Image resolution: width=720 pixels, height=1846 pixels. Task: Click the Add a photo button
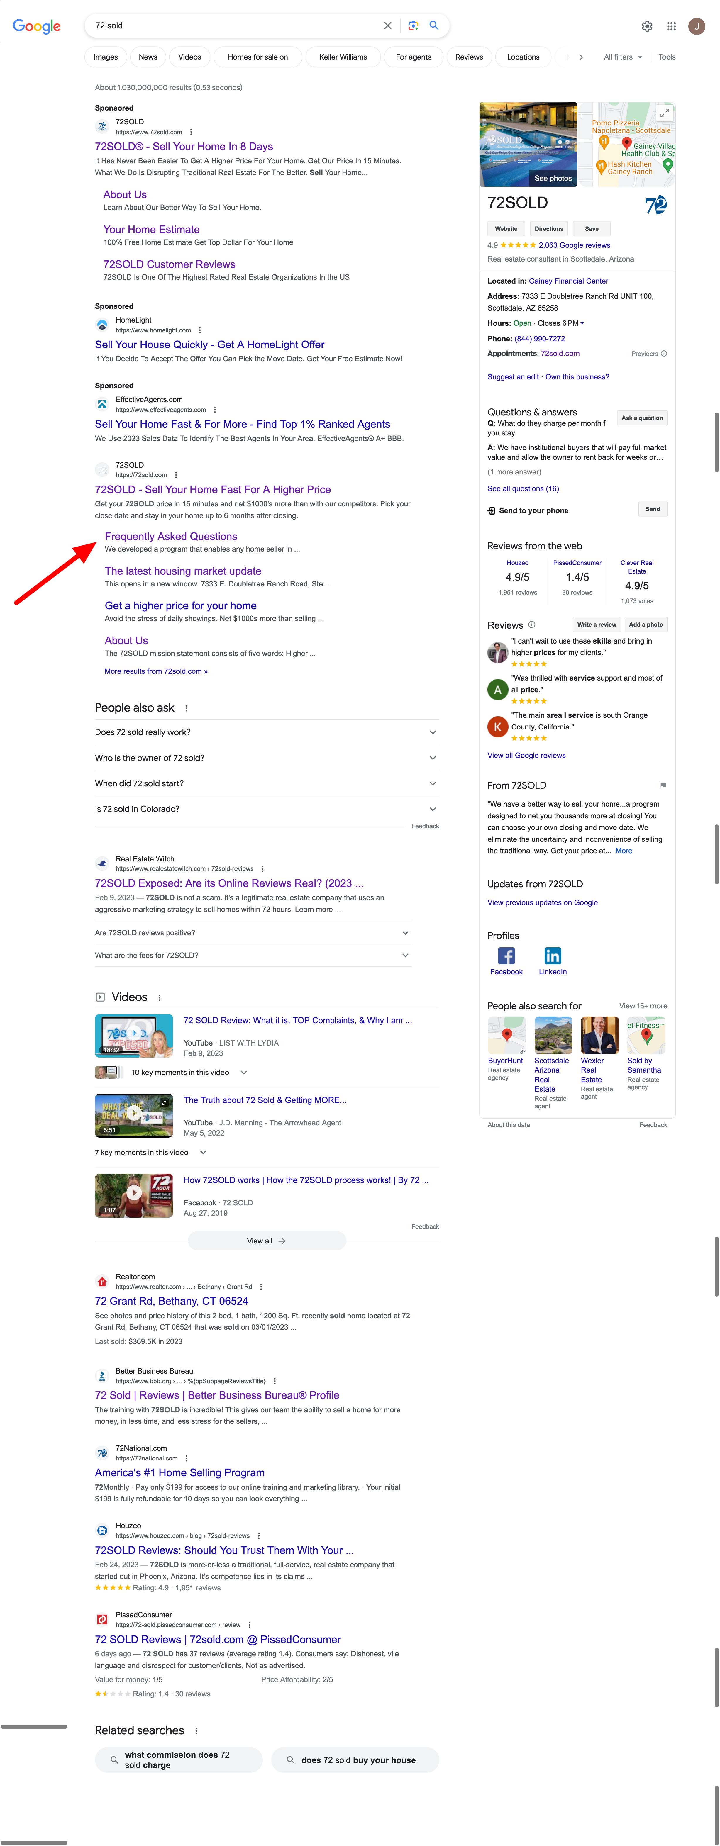646,624
